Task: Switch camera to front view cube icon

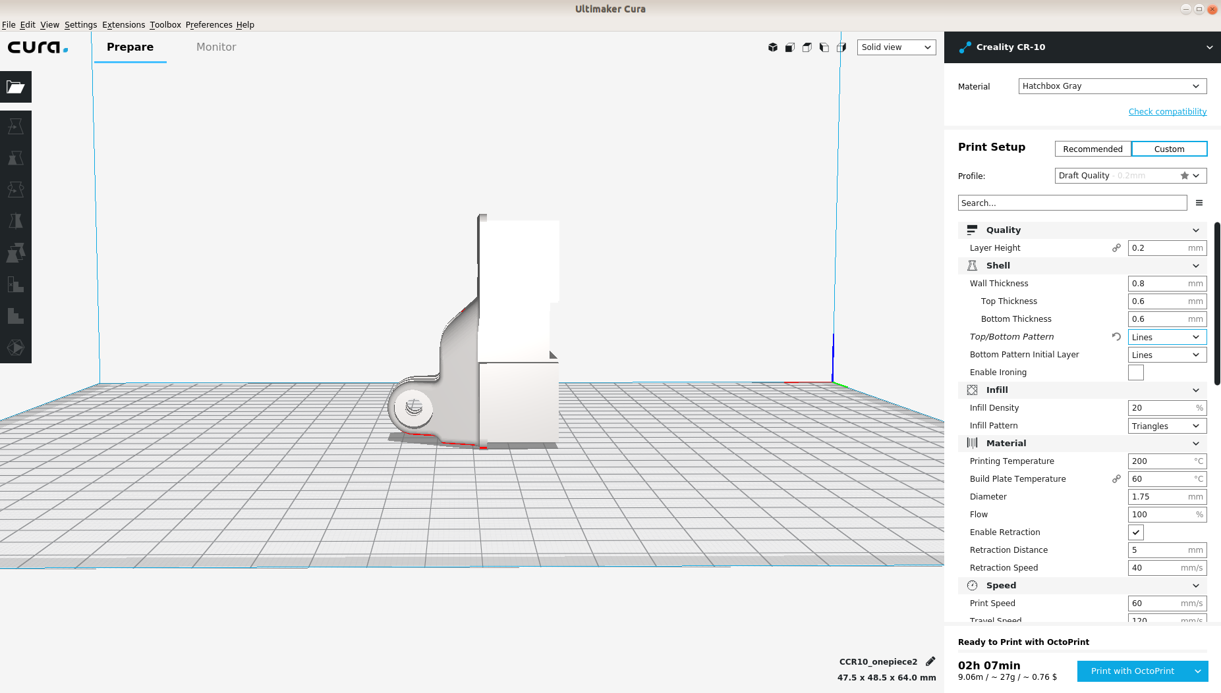Action: point(789,47)
